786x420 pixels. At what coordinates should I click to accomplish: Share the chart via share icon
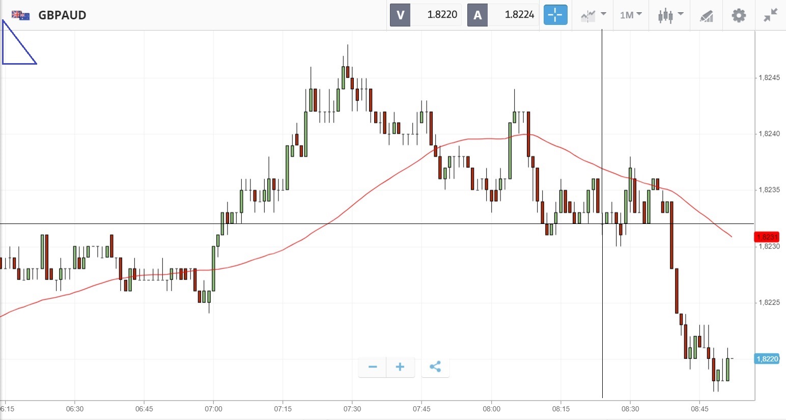click(x=435, y=367)
